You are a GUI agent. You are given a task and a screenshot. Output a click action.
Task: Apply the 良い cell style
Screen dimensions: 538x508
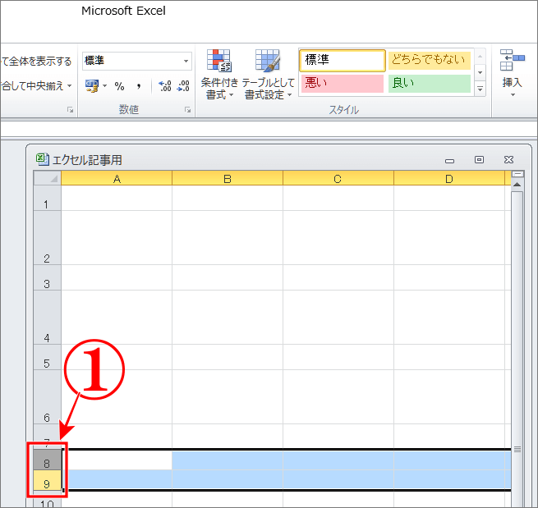coord(429,83)
